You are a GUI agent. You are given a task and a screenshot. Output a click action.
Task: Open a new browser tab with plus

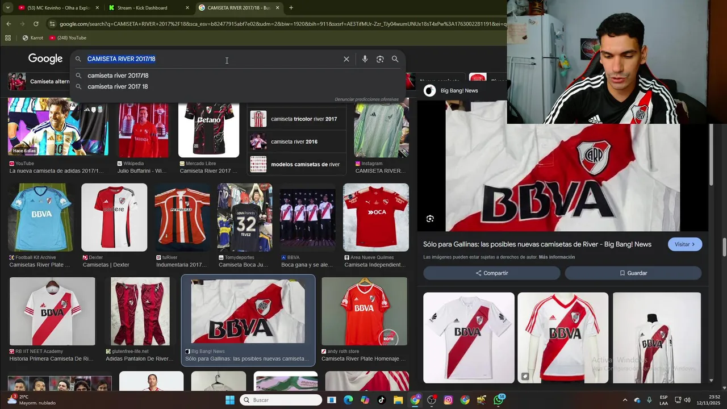(x=291, y=8)
